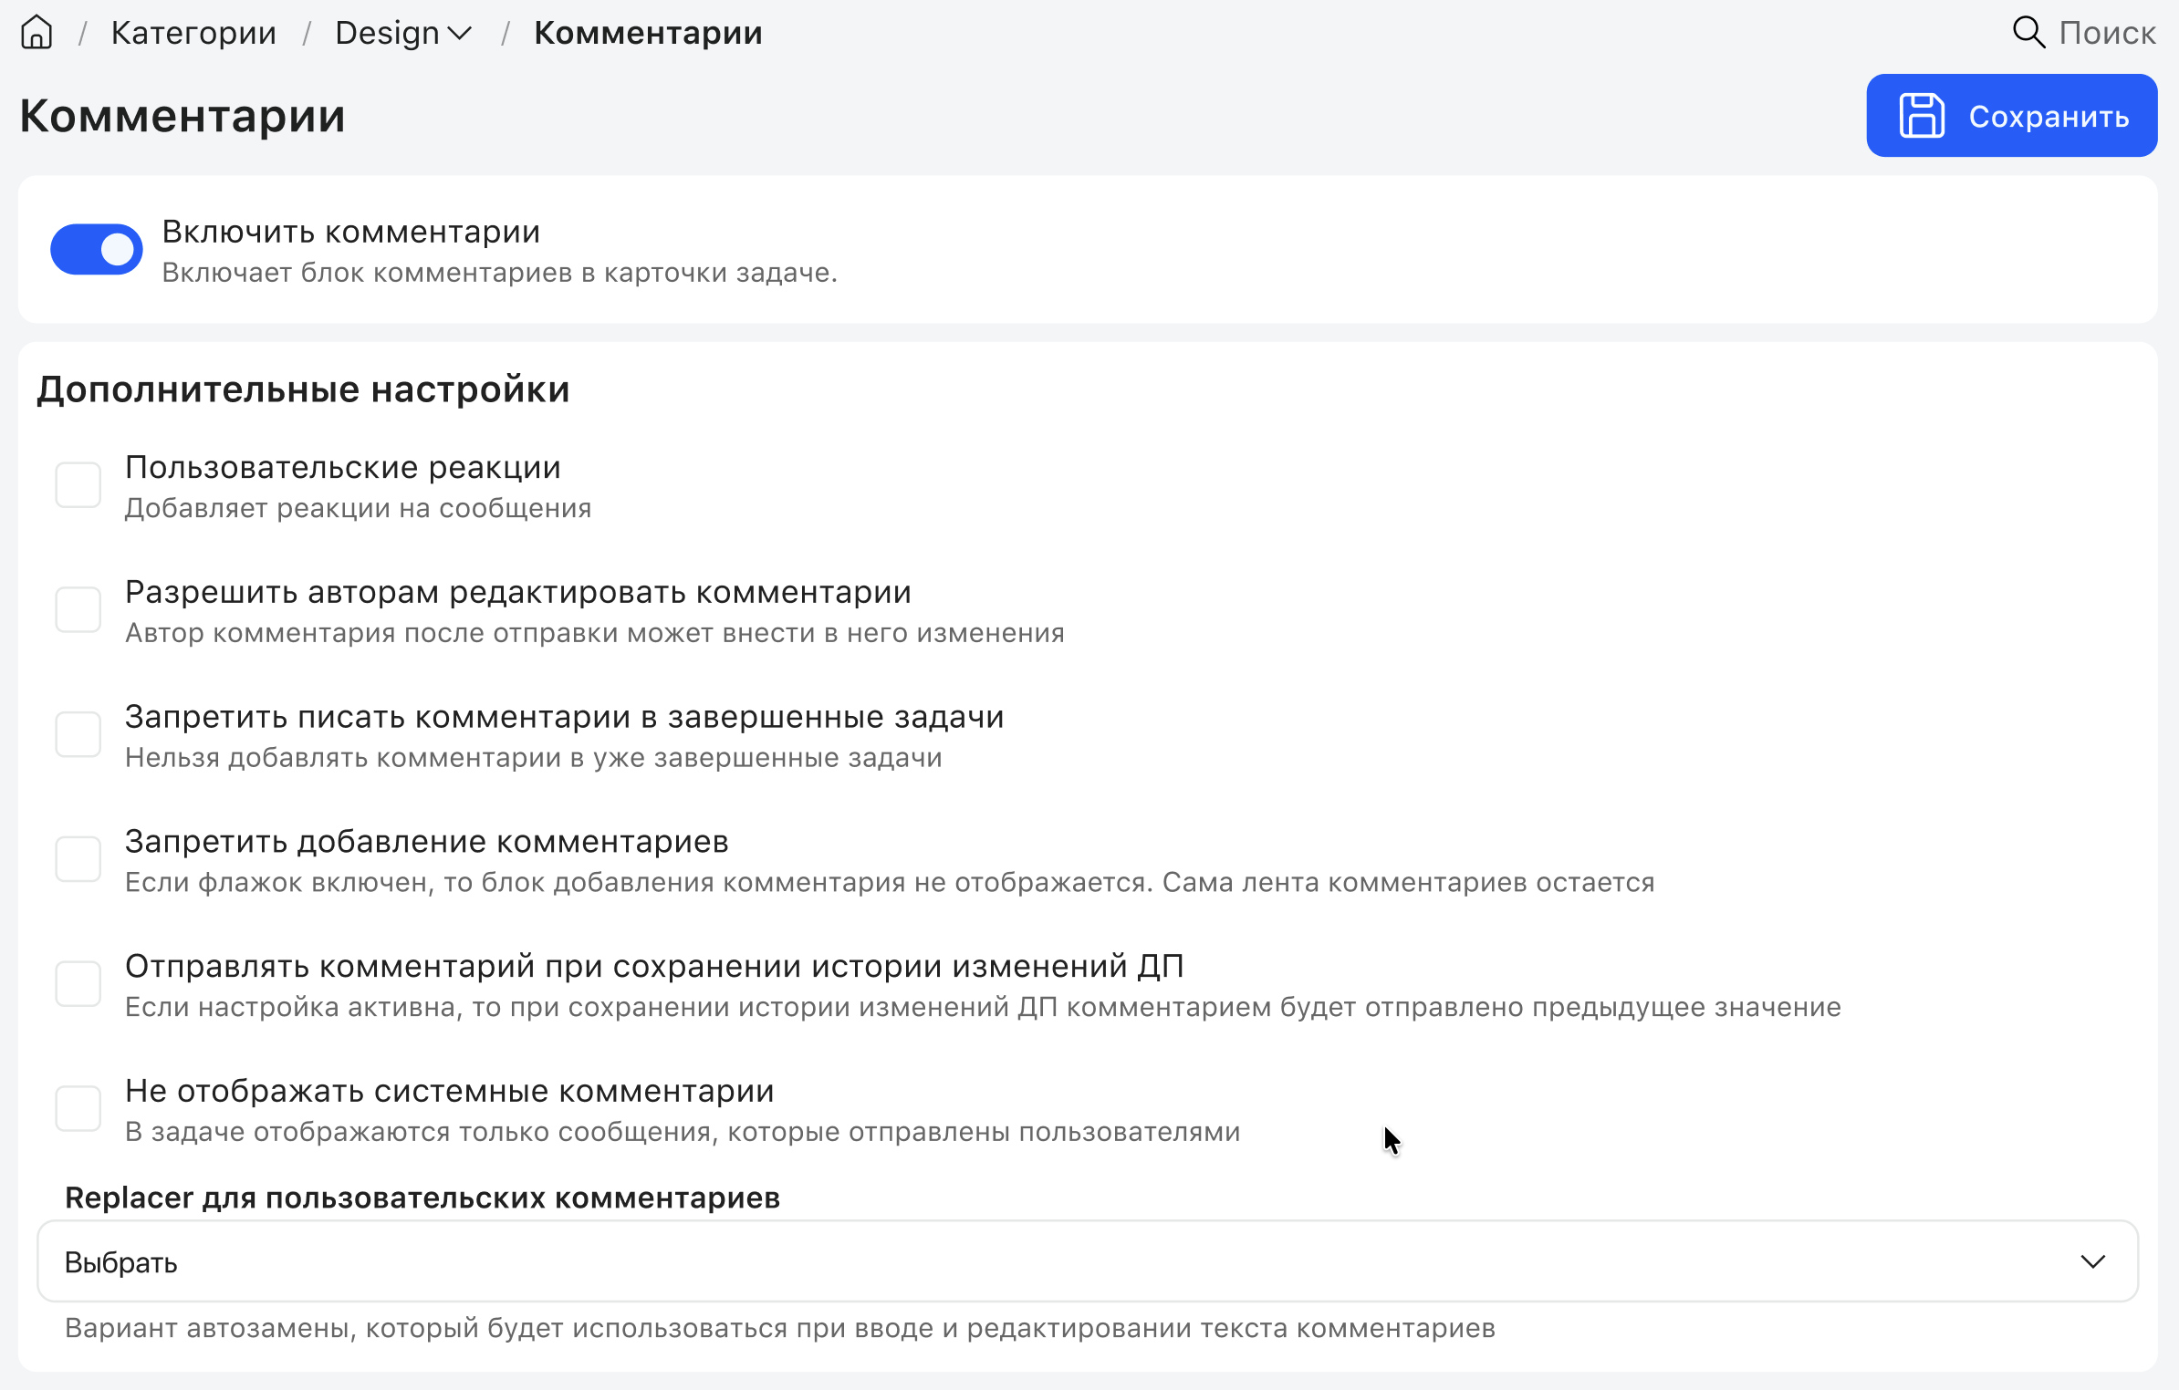Save settings with the Сохранить button
Image resolution: width=2179 pixels, height=1390 pixels.
(x=2012, y=115)
